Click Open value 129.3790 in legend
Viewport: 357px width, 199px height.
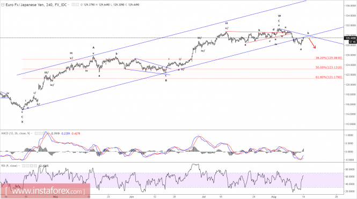tap(89, 4)
